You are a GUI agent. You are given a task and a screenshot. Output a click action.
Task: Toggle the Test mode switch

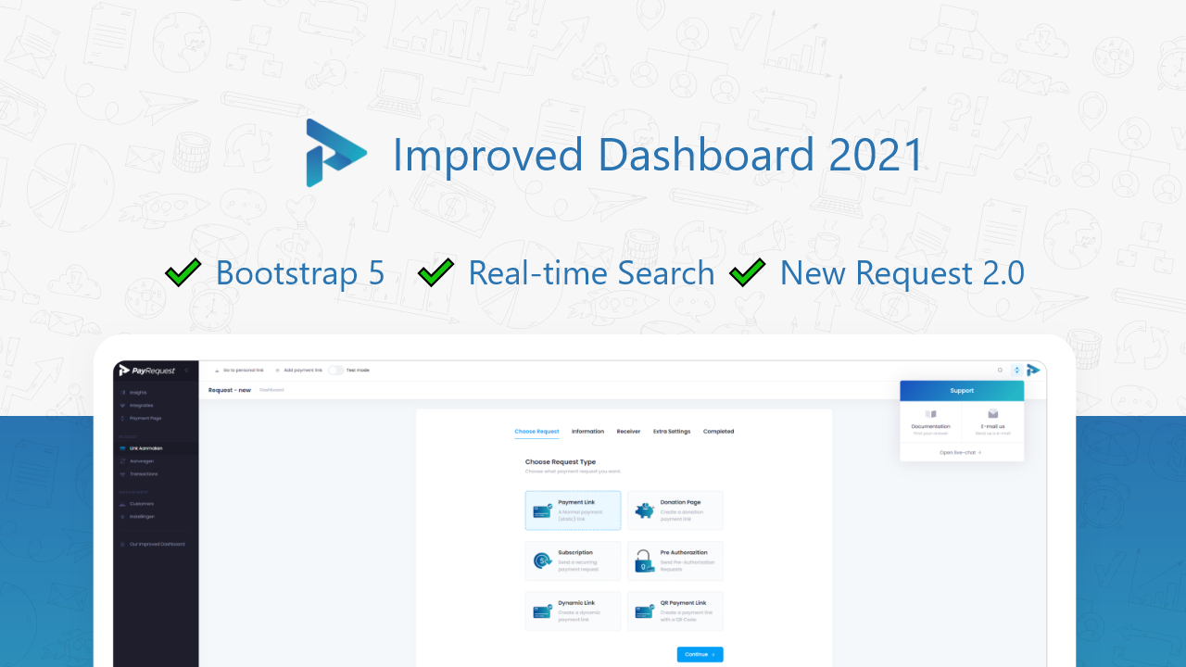pyautogui.click(x=335, y=371)
